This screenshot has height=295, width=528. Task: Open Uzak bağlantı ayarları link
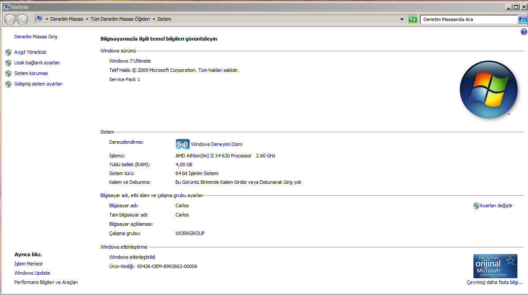click(x=37, y=63)
